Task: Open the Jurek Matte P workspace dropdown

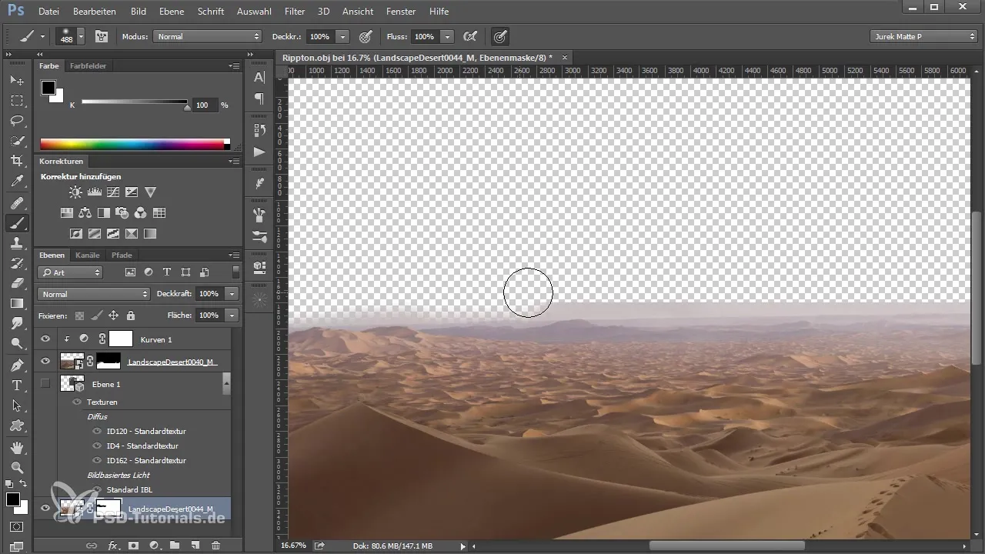Action: click(923, 36)
